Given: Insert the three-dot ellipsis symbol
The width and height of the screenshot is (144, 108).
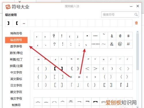Looking at the screenshot, I should pos(95,36).
